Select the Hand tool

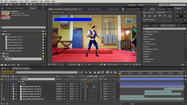pyautogui.click(x=7, y=5)
